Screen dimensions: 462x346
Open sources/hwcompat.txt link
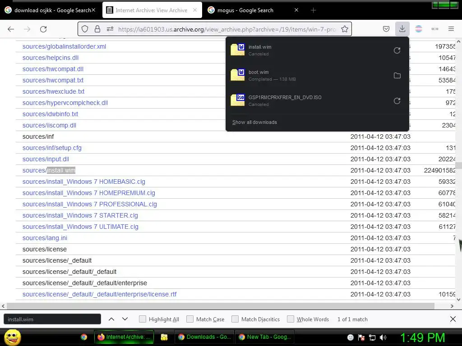coord(53,80)
